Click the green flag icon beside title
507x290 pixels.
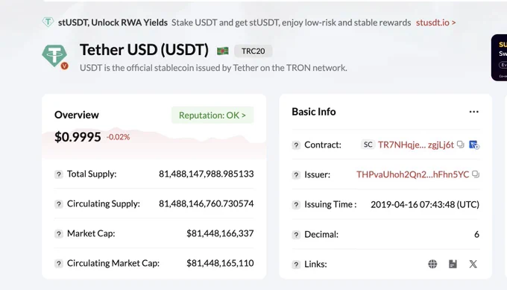pos(222,51)
